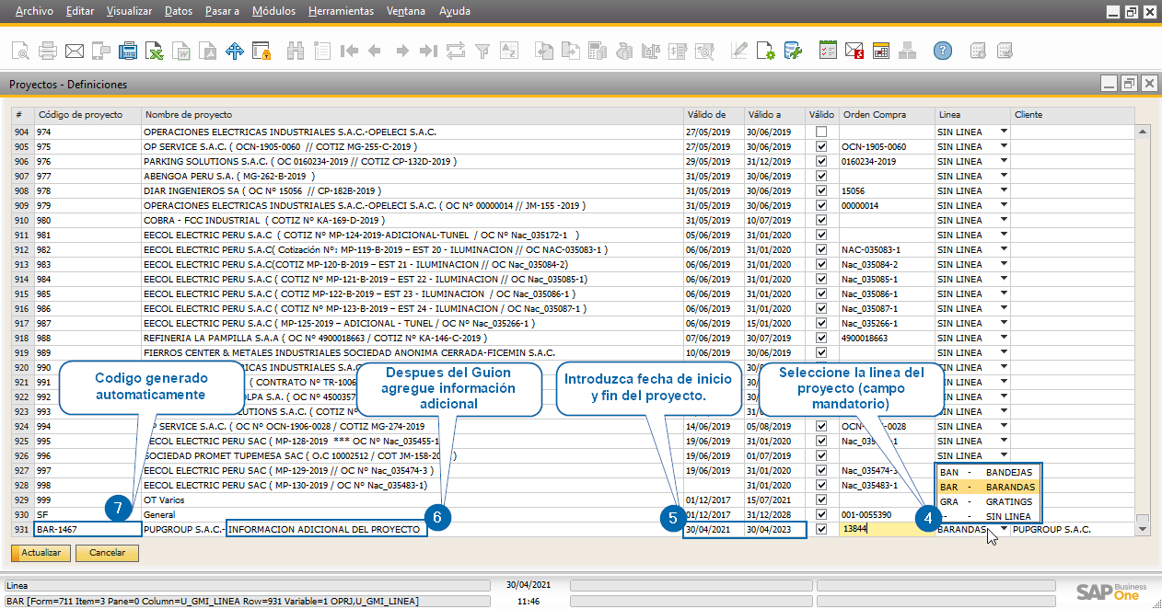Open Query Manager database wrench icon

[793, 51]
